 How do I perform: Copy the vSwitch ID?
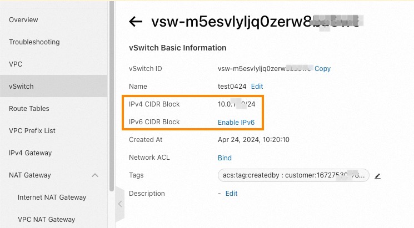point(322,69)
